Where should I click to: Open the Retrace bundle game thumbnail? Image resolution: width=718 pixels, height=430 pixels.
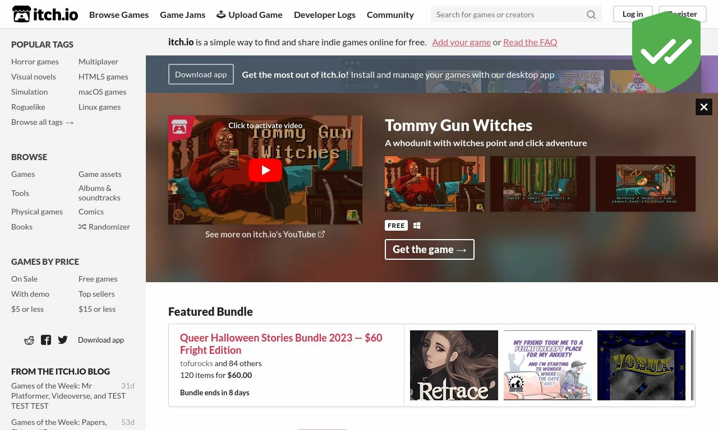[x=454, y=365]
